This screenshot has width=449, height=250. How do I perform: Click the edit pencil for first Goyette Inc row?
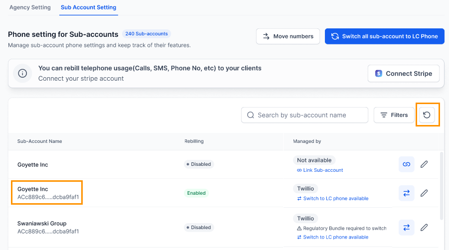(424, 164)
